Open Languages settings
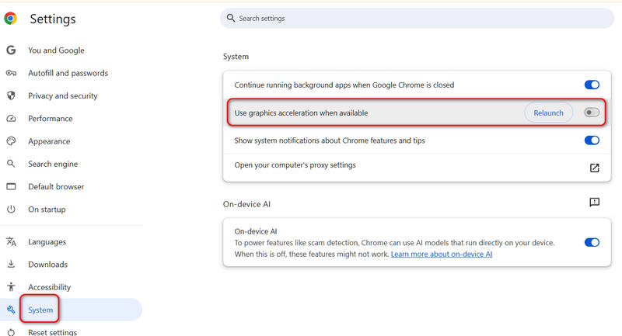The width and height of the screenshot is (622, 336). pyautogui.click(x=47, y=242)
